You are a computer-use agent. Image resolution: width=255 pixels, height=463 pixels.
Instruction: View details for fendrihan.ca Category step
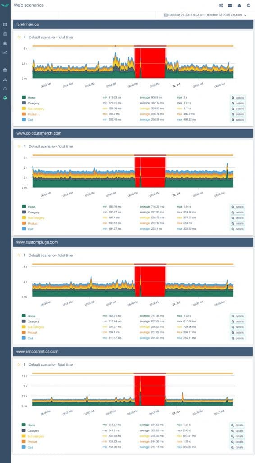point(237,103)
